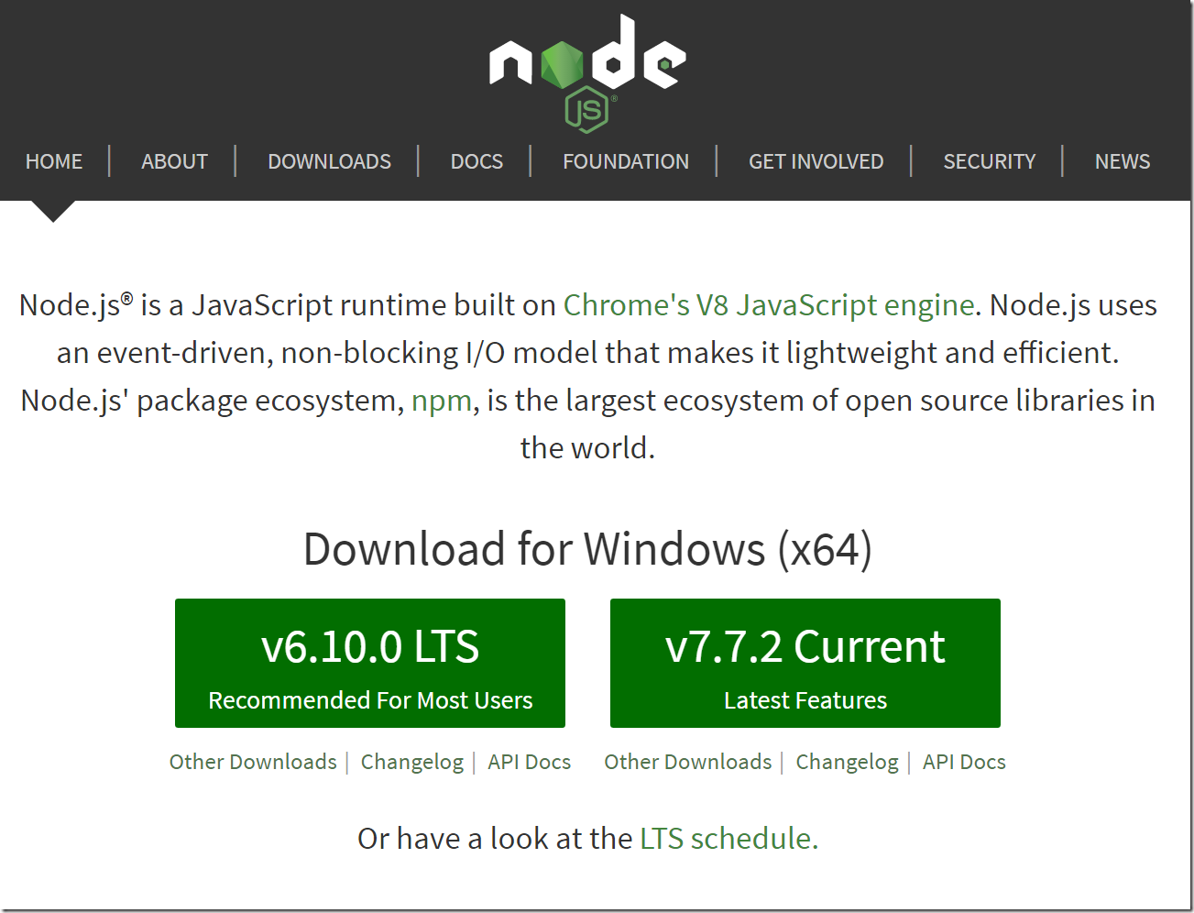Open the npm link
This screenshot has height=913, width=1194.
442,401
